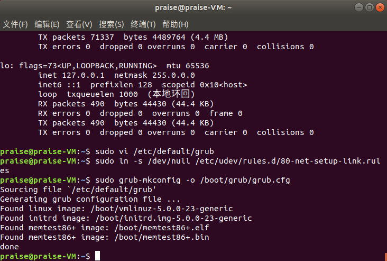
Task: Click the cursor block at the last prompt
Action: [x=97, y=256]
